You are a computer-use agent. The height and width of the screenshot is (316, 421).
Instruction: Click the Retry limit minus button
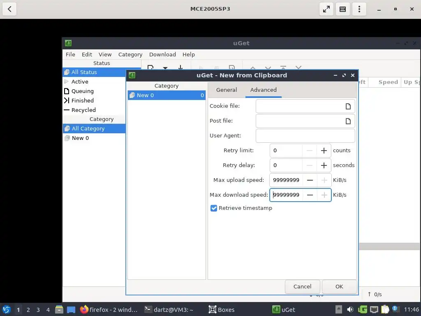[309, 151]
